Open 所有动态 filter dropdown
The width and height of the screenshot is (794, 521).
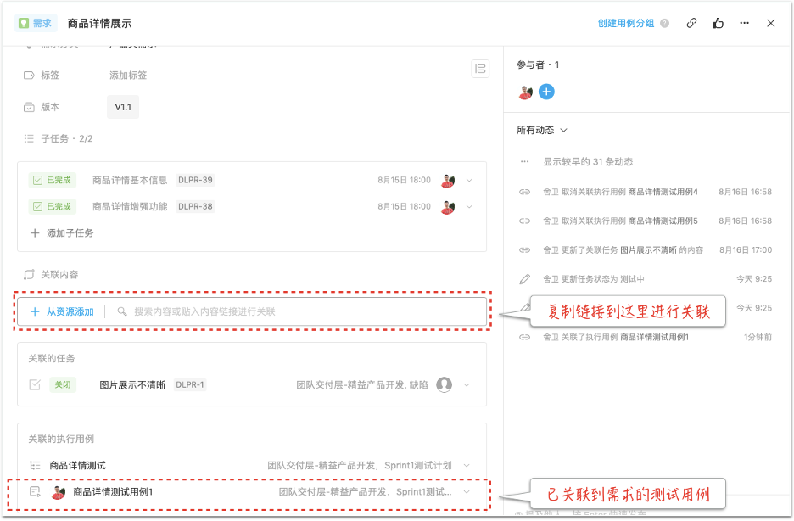pyautogui.click(x=542, y=130)
